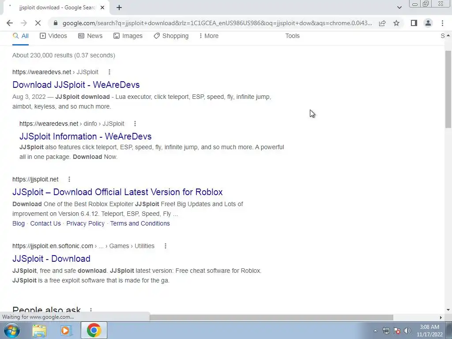Click the About 230,000 results text
The width and height of the screenshot is (452, 339).
[64, 55]
